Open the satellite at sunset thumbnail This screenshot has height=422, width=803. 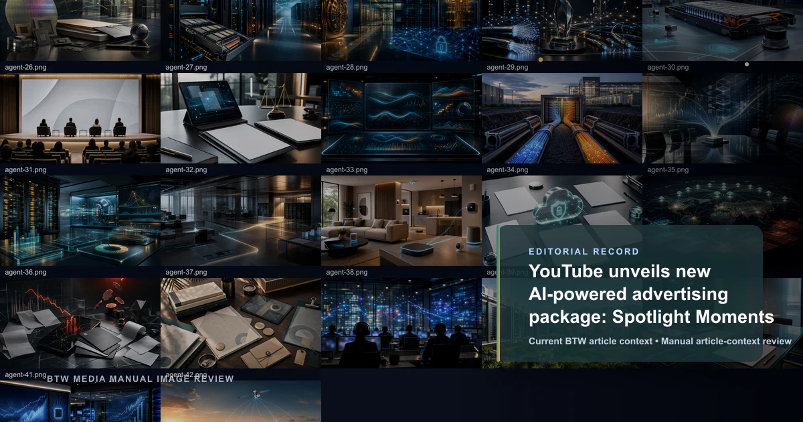pos(241,401)
